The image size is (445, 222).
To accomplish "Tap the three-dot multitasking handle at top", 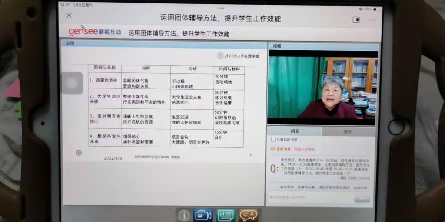I will 221,8.
